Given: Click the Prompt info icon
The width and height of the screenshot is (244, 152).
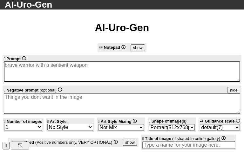Looking at the screenshot, I should pos(24,58).
